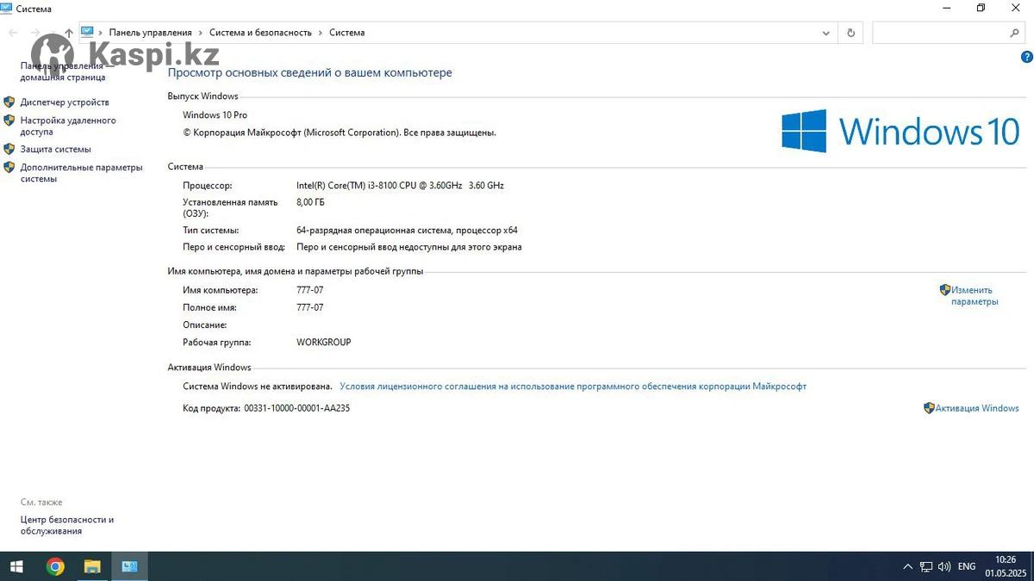Viewport: 1034px width, 581px height.
Task: Show hidden tray icons chevron
Action: pyautogui.click(x=907, y=566)
